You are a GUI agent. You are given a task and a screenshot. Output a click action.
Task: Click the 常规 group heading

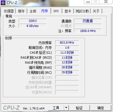(9, 16)
